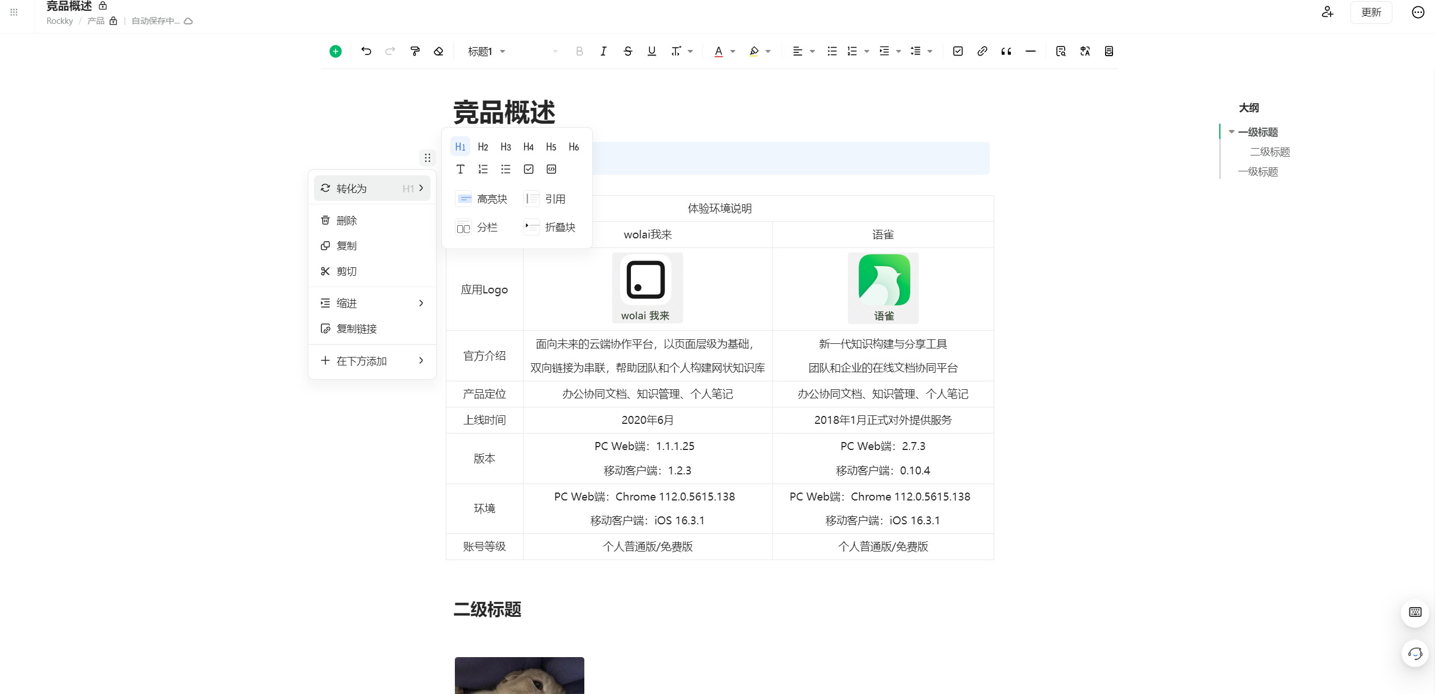Open the 产品 breadcrumb link
This screenshot has height=694, width=1435.
tap(96, 21)
